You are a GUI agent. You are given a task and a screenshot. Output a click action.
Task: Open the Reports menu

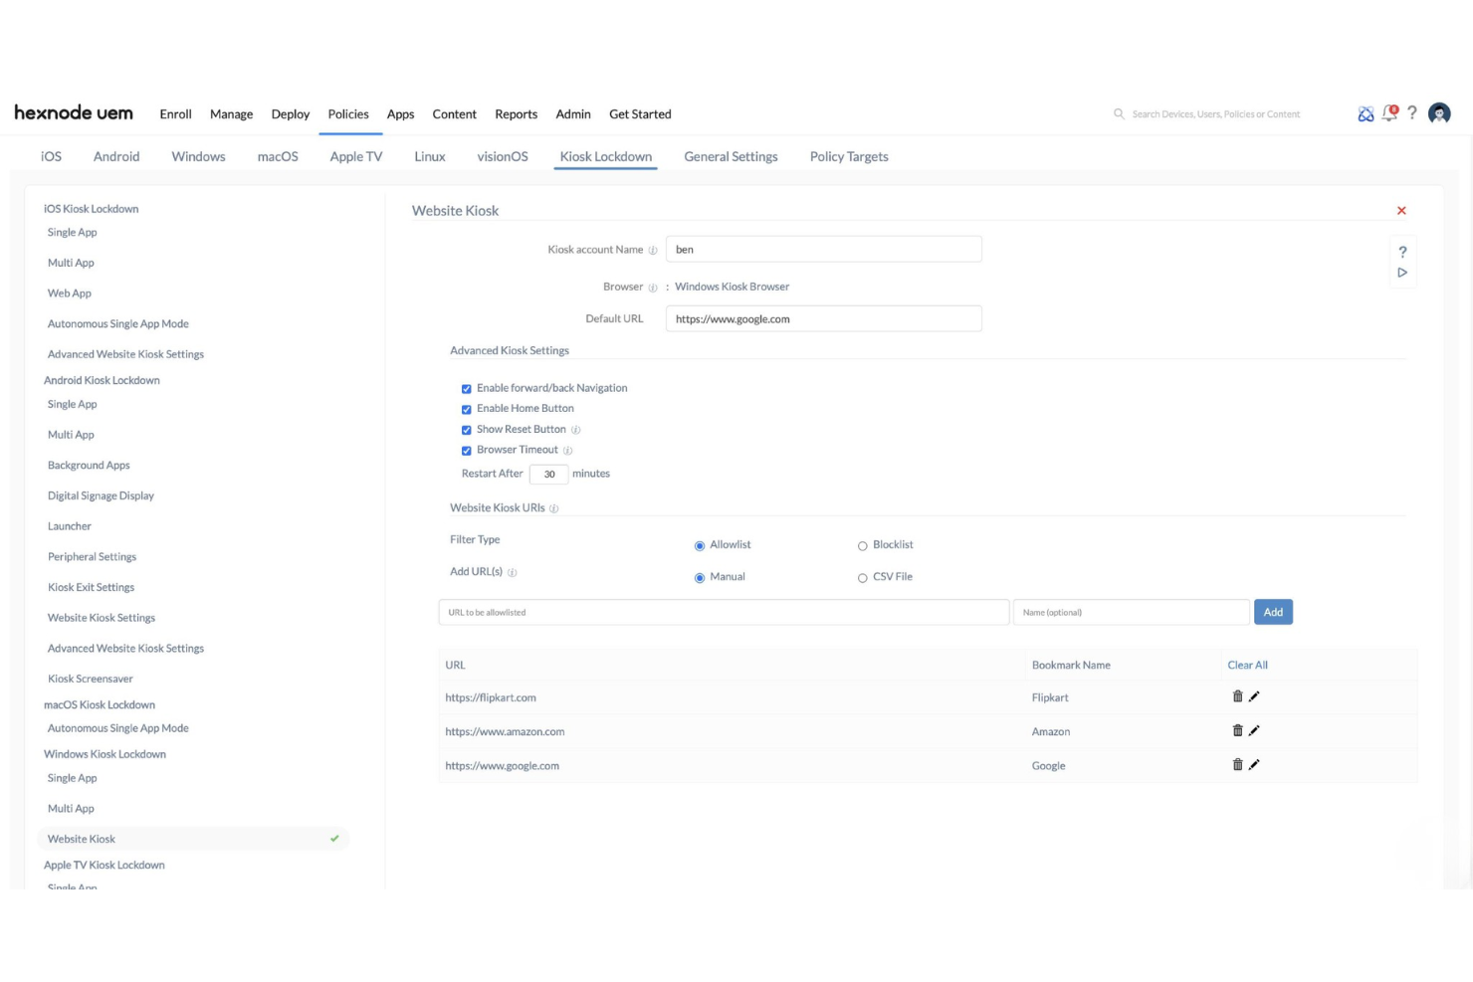[516, 114]
